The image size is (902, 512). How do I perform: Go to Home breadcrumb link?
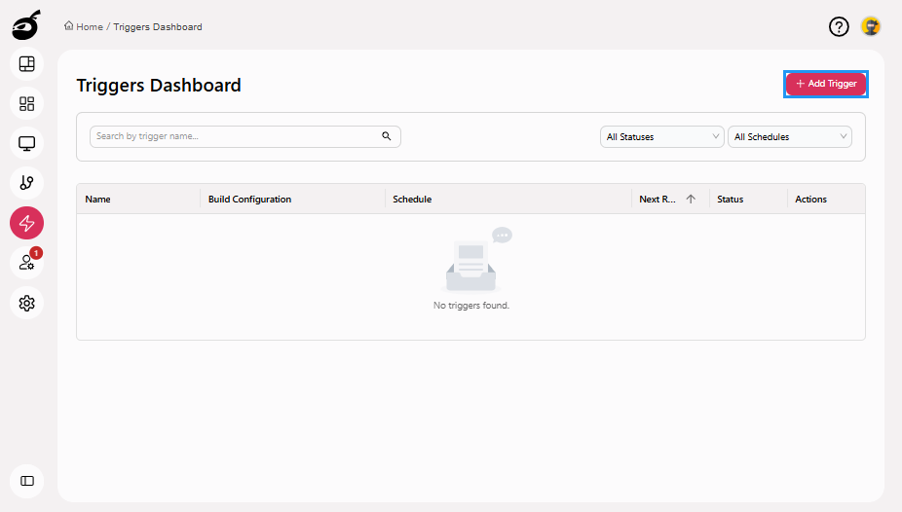89,27
